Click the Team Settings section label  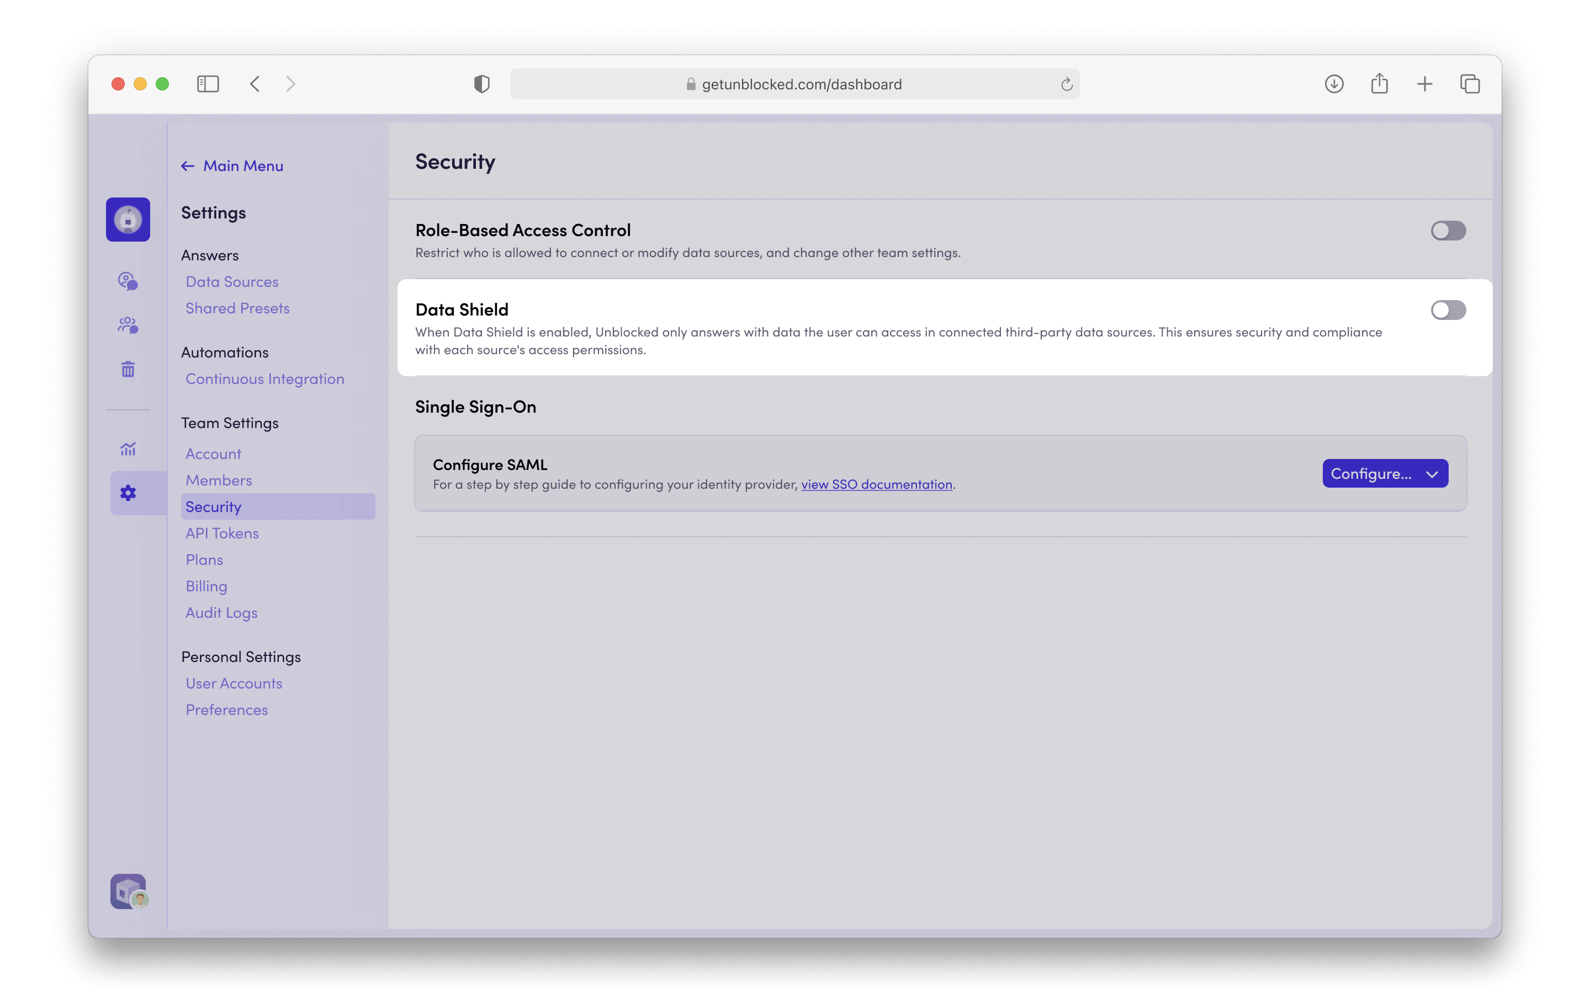230,423
